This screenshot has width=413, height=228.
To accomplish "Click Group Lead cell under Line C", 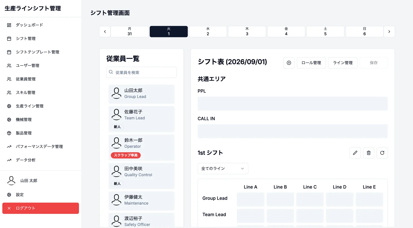I will (310, 200).
